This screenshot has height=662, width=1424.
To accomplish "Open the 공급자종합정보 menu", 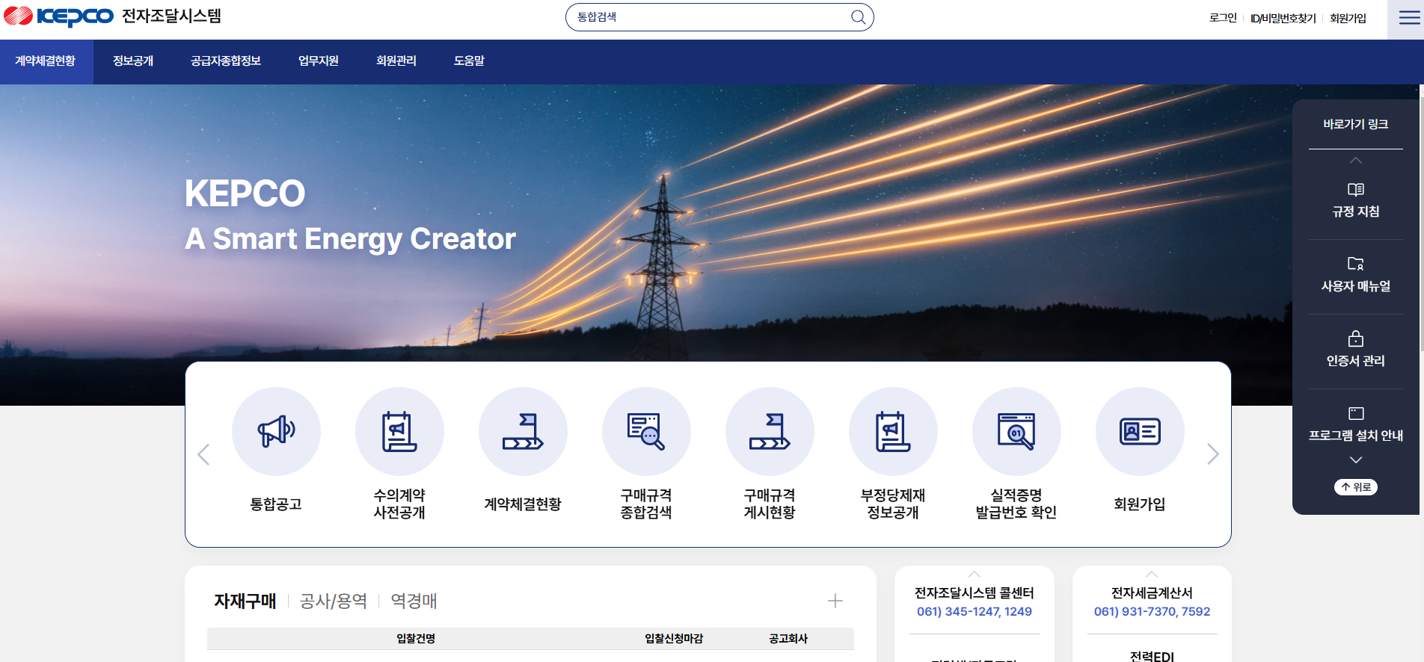I will (x=226, y=61).
